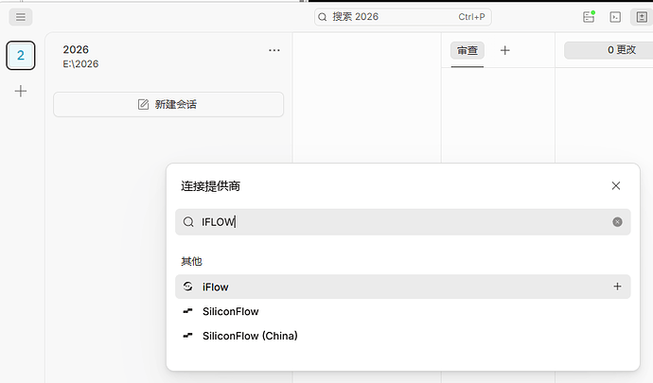Click the magnifier icon in the provider search
653x383 pixels.
pos(188,222)
